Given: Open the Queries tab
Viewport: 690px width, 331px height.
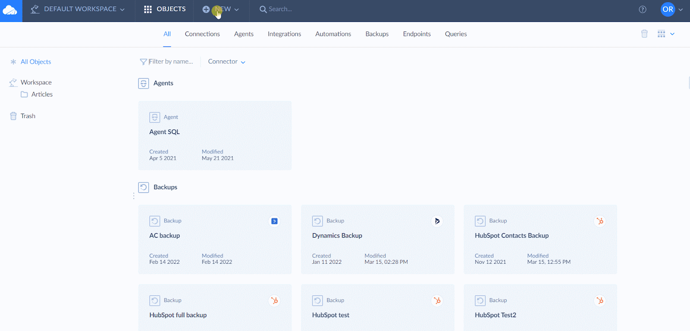Looking at the screenshot, I should pyautogui.click(x=456, y=34).
